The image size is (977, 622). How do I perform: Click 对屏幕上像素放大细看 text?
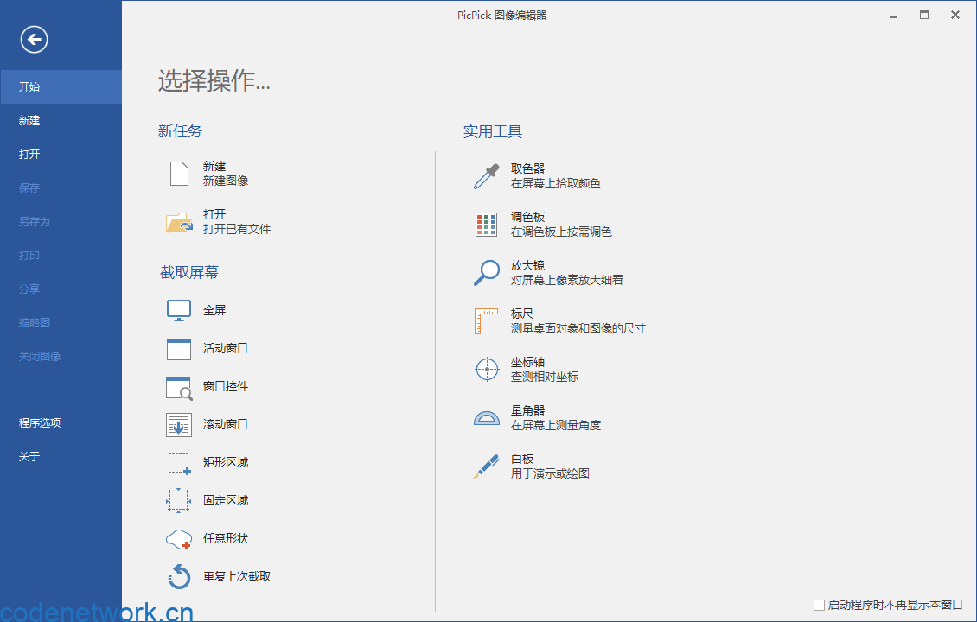567,280
